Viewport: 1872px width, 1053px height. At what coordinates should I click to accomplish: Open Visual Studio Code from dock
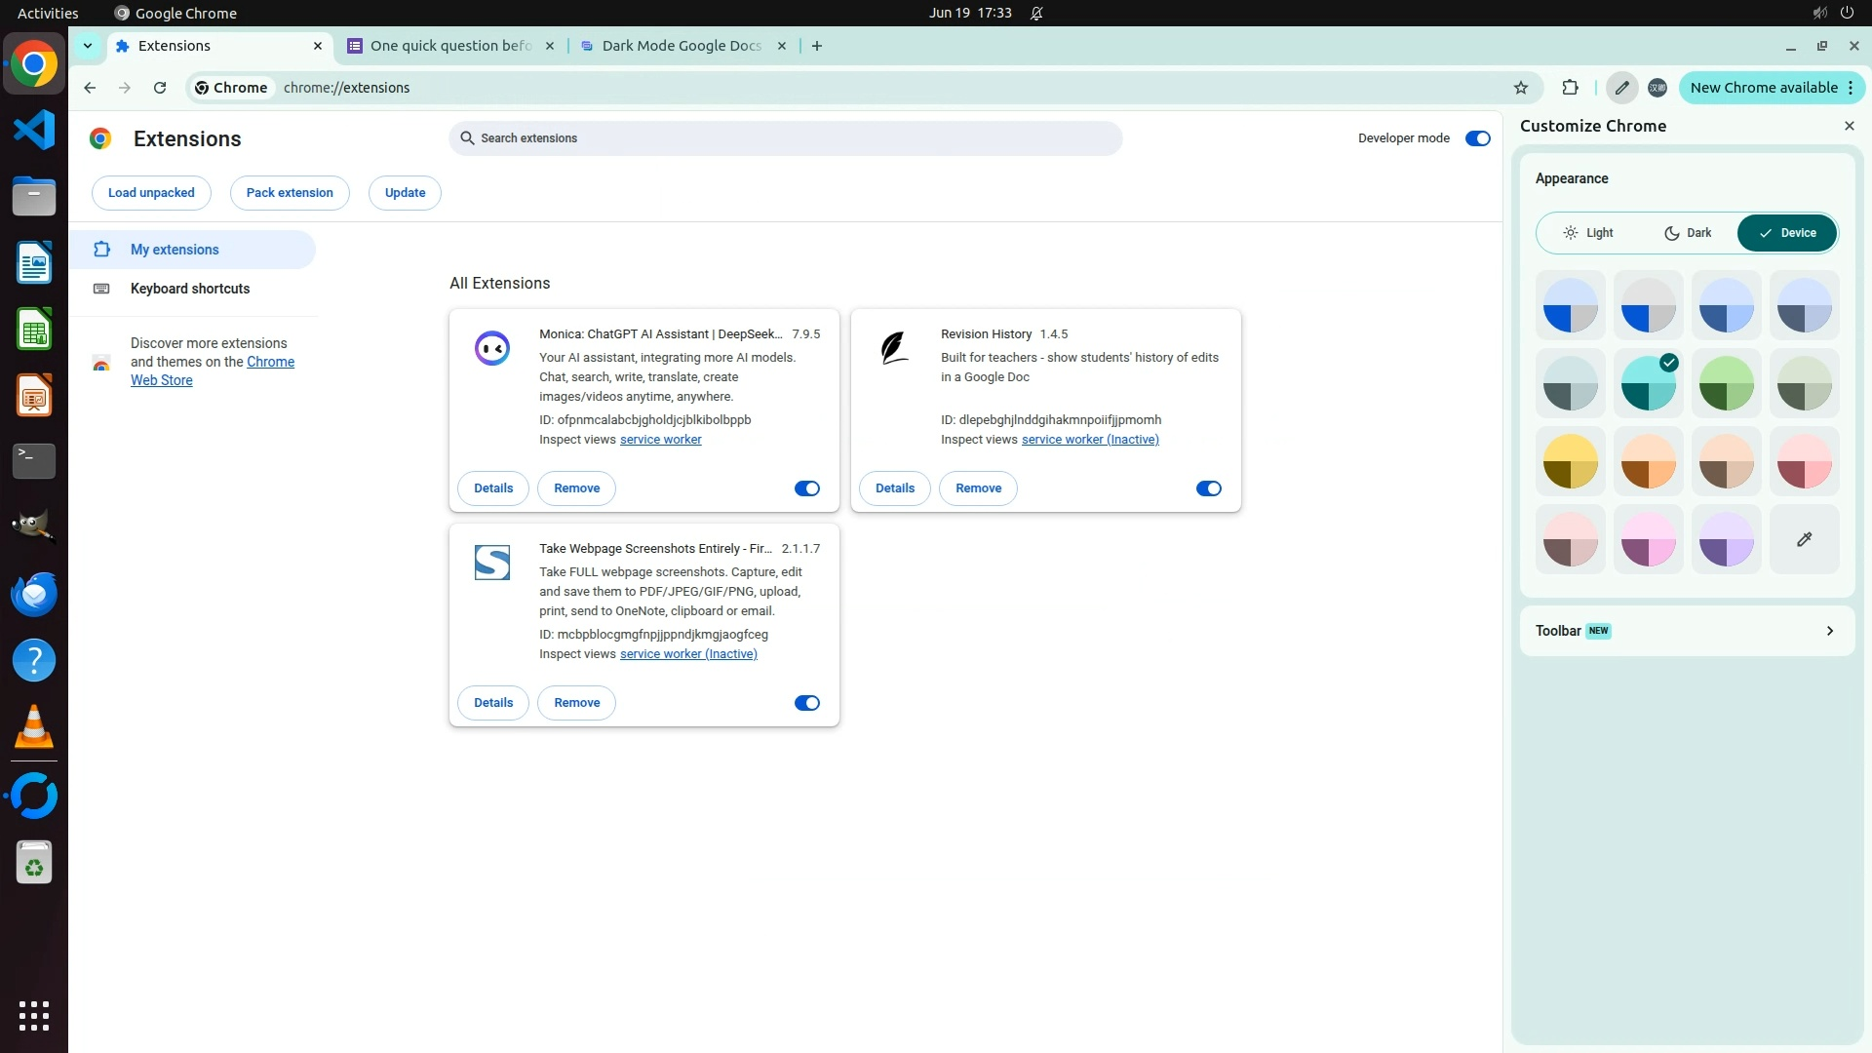(34, 130)
